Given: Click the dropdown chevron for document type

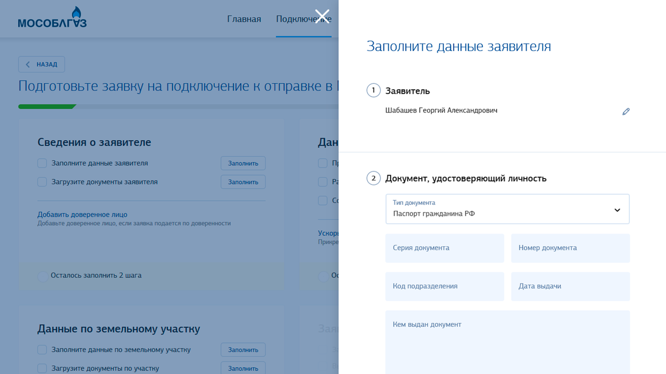Looking at the screenshot, I should [617, 210].
